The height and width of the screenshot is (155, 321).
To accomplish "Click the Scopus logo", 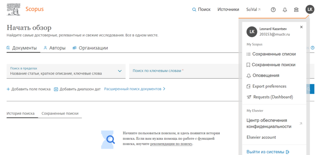I will pos(35,9).
